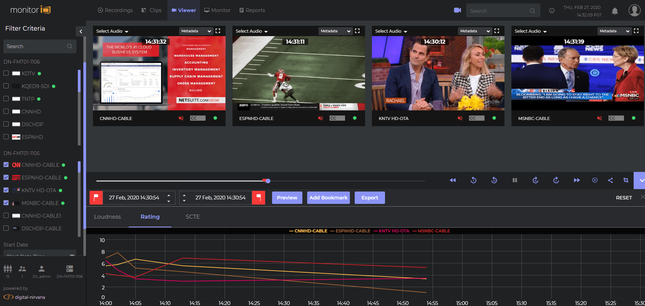Screen dimensions: 645x306
Task: Toggle closed captions on CNNHD-CABLE player
Action: [x=198, y=118]
